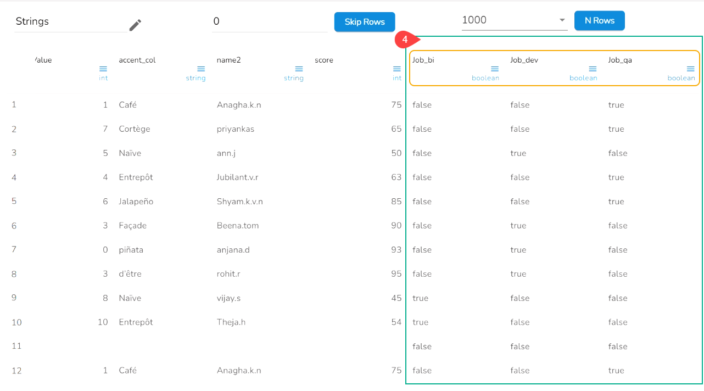Click the Job_dev column header label
The width and height of the screenshot is (704, 391).
pos(524,60)
